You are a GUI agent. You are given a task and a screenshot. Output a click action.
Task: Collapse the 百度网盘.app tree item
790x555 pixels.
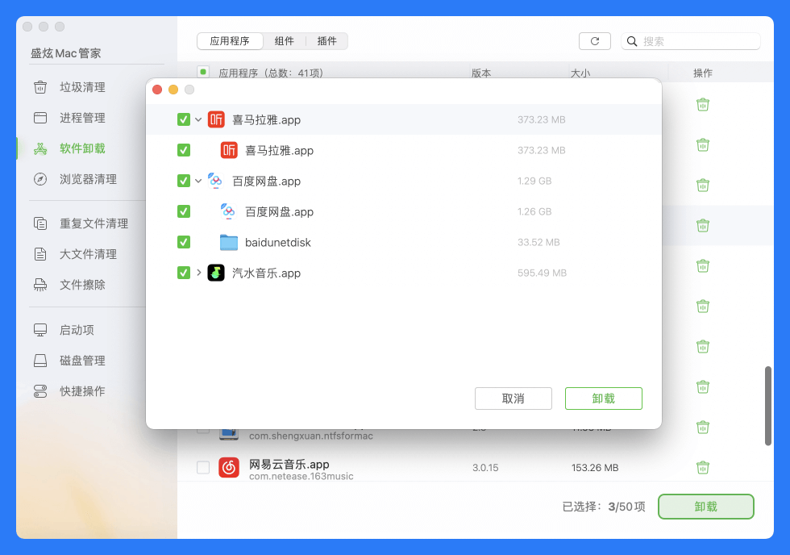coord(198,181)
